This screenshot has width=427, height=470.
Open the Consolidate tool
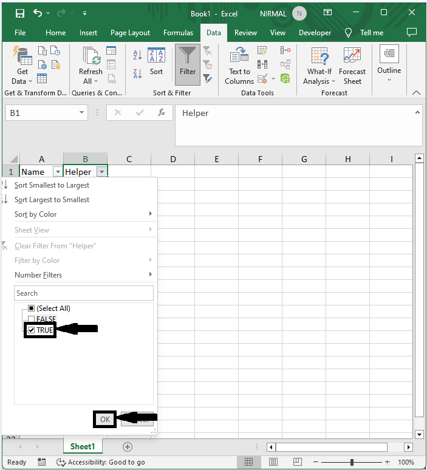coord(285,50)
